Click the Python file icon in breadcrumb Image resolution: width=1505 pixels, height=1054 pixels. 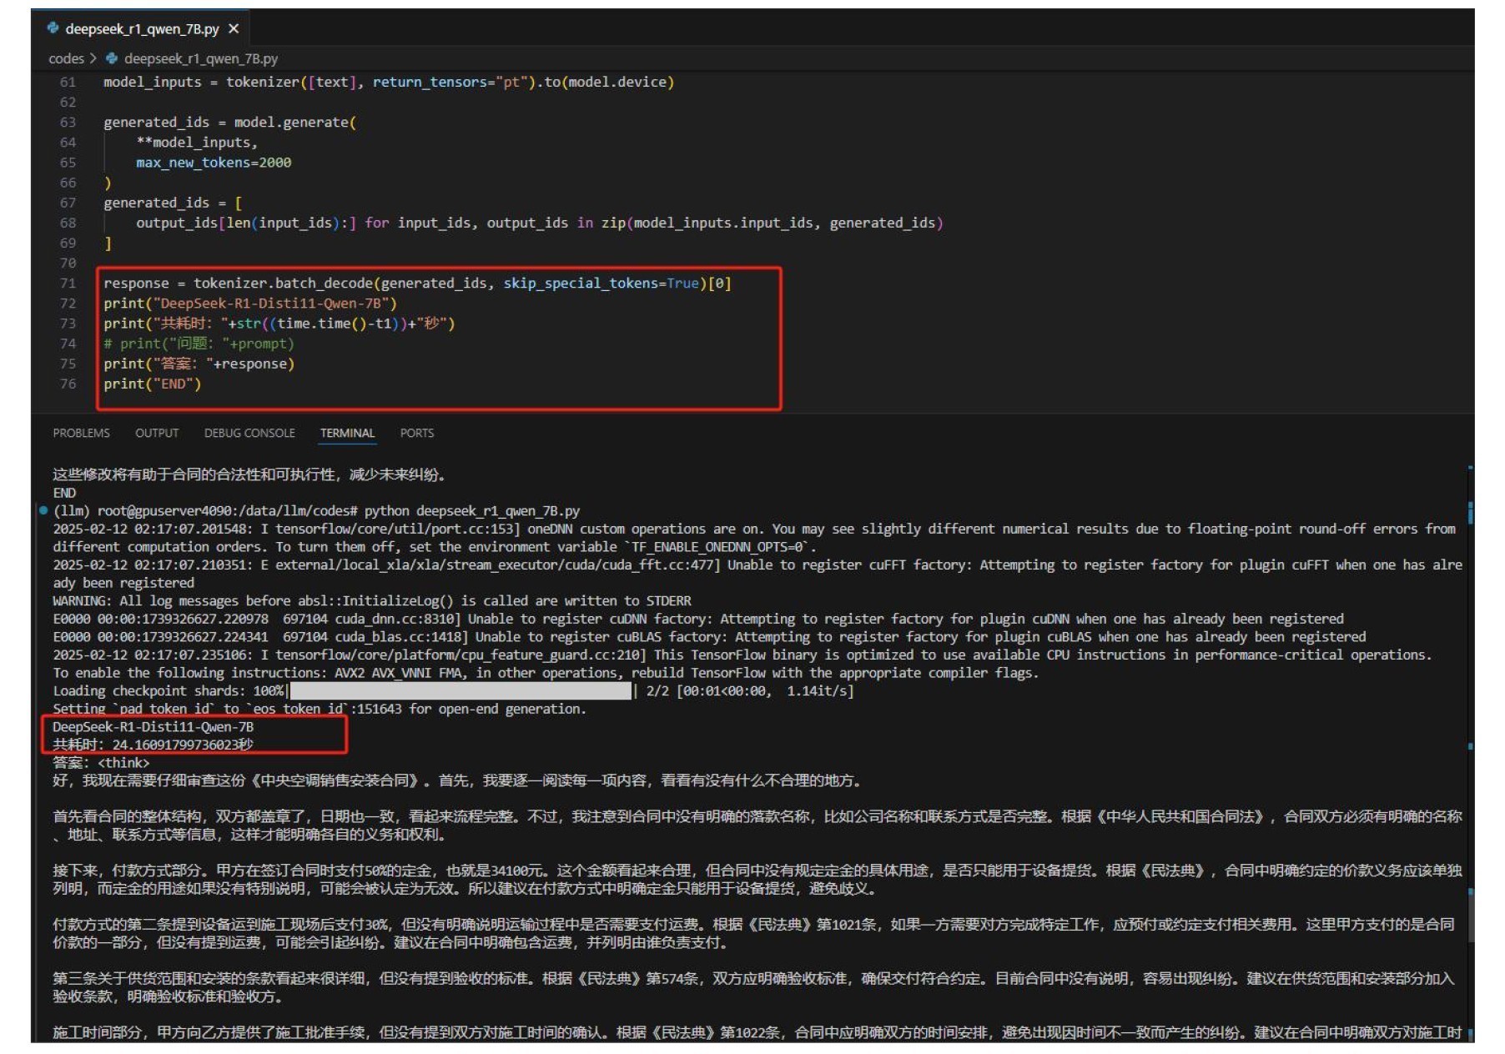[112, 58]
